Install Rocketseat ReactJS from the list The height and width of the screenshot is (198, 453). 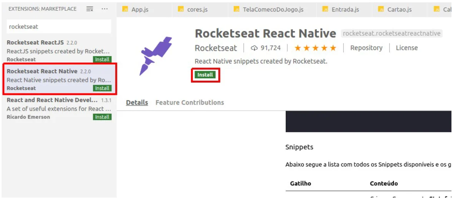tap(102, 60)
